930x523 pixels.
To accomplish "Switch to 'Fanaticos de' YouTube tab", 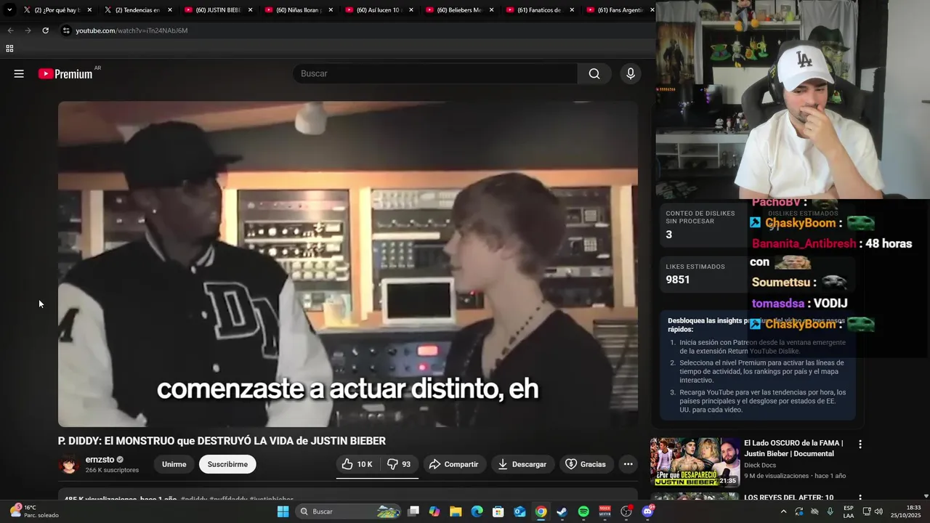I will point(539,10).
